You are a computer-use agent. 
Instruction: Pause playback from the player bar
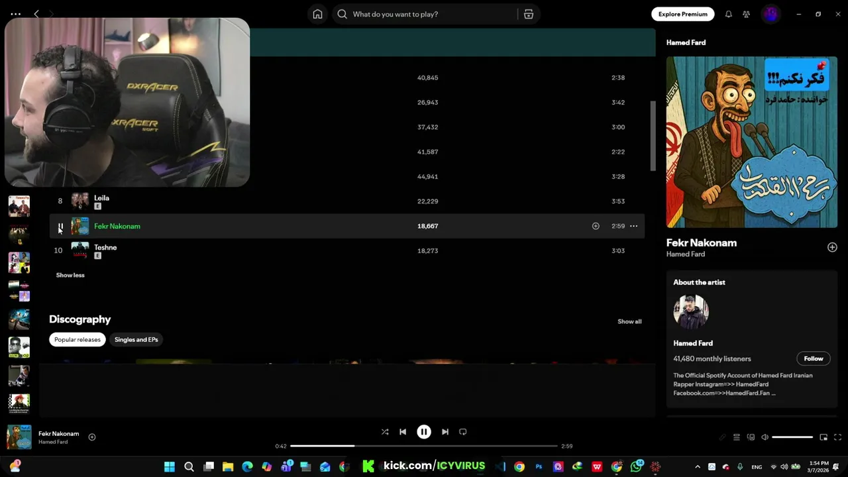pyautogui.click(x=424, y=432)
